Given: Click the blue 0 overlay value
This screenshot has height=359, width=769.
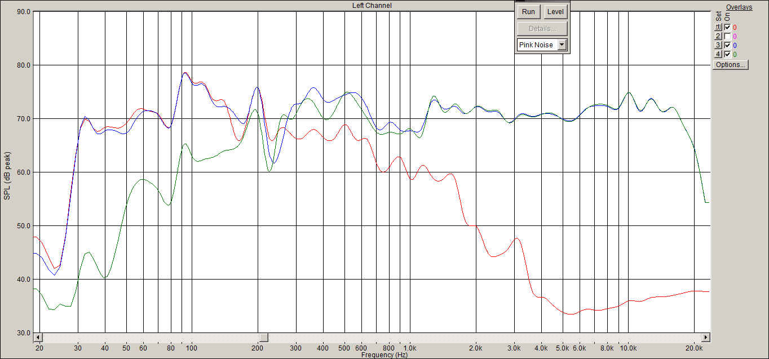Looking at the screenshot, I should (735, 45).
